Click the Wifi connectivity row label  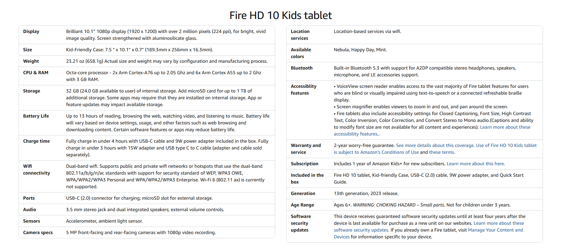coord(36,170)
